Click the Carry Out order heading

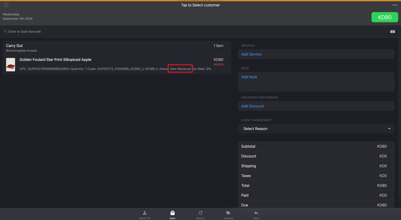(x=14, y=46)
